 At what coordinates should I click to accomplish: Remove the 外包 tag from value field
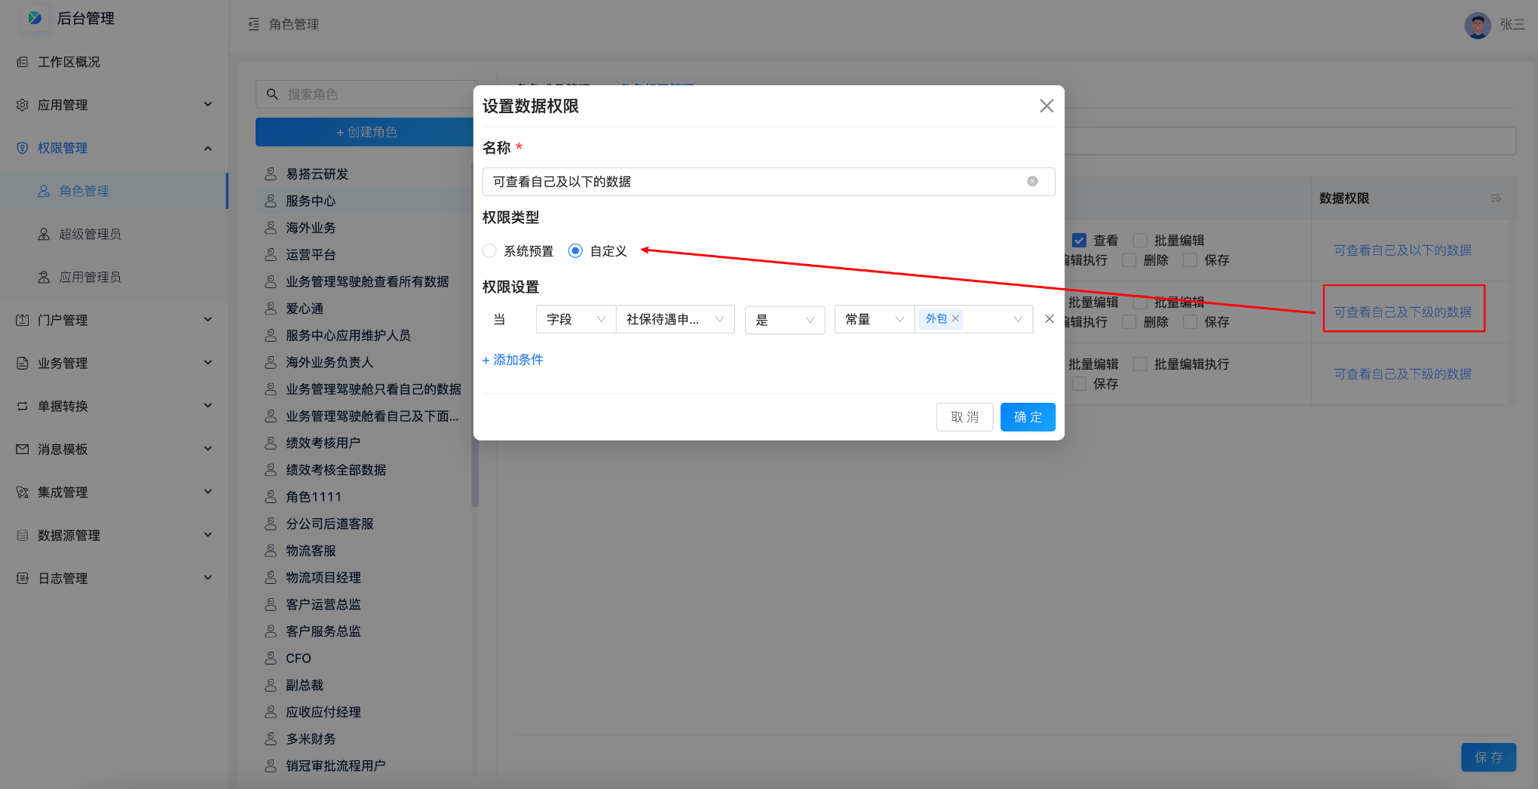click(955, 319)
